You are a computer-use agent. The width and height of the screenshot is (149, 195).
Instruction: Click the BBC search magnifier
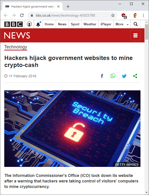(135, 24)
